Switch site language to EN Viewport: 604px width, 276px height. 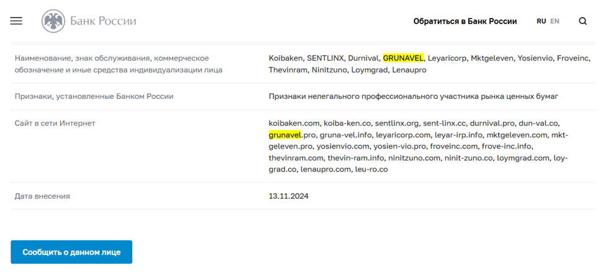554,21
